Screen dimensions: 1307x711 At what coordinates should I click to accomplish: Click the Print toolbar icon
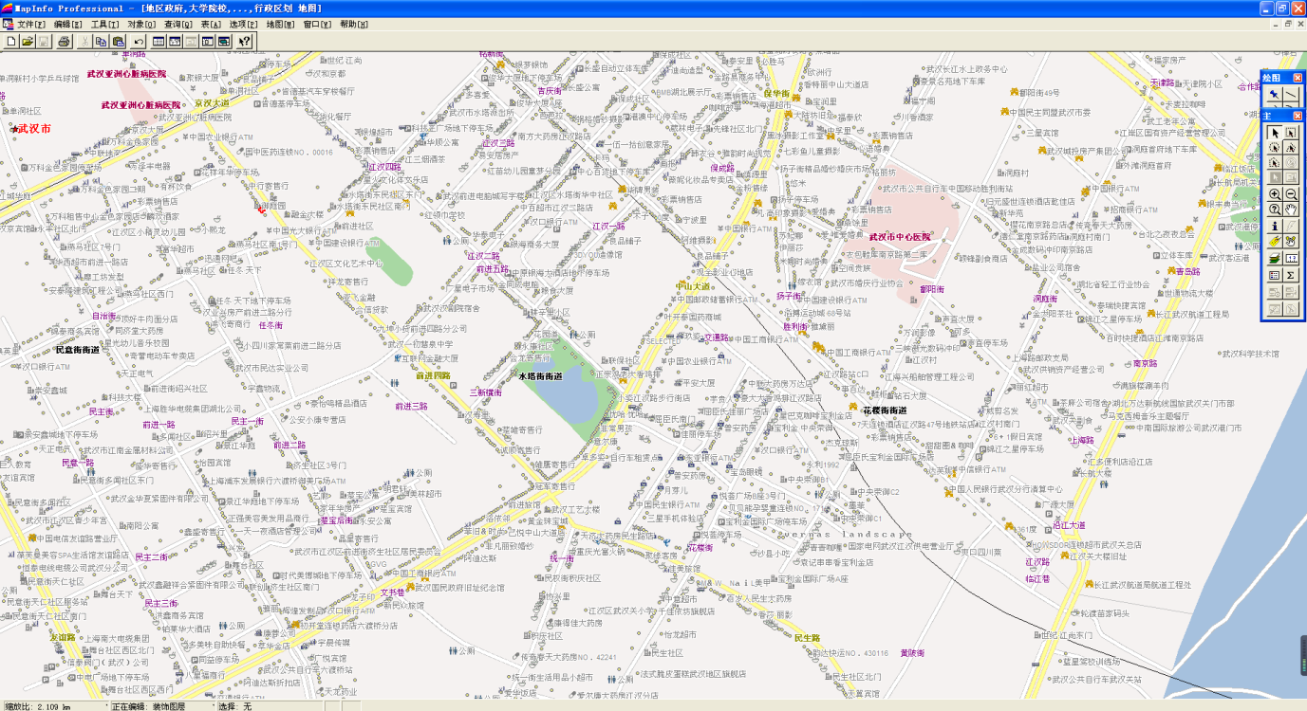[x=64, y=41]
